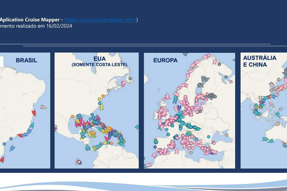Click the 'AUSTRÁLIA' title line
Viewport: 287px width, 191px height.
tap(260, 58)
